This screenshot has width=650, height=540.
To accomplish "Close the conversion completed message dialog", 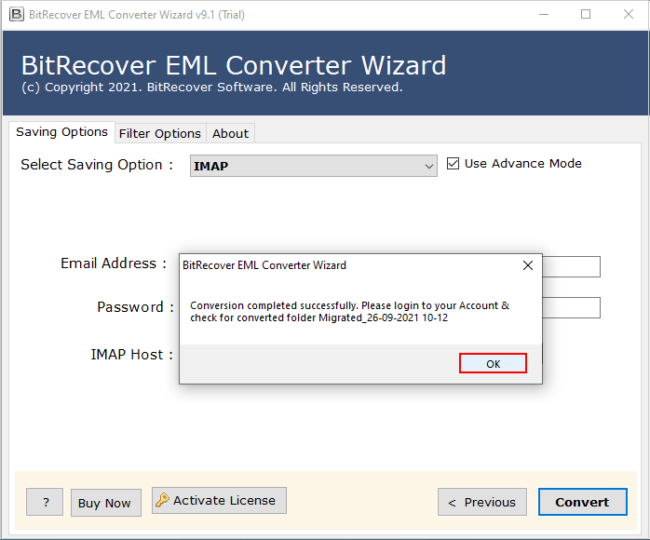I will [528, 265].
